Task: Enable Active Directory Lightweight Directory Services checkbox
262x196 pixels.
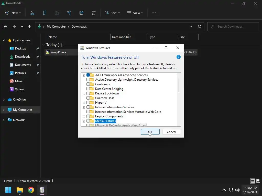Action: pos(88,80)
